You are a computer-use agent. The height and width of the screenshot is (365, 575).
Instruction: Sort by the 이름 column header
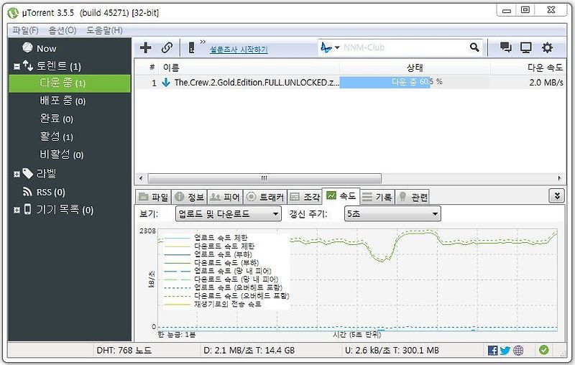pyautogui.click(x=249, y=68)
